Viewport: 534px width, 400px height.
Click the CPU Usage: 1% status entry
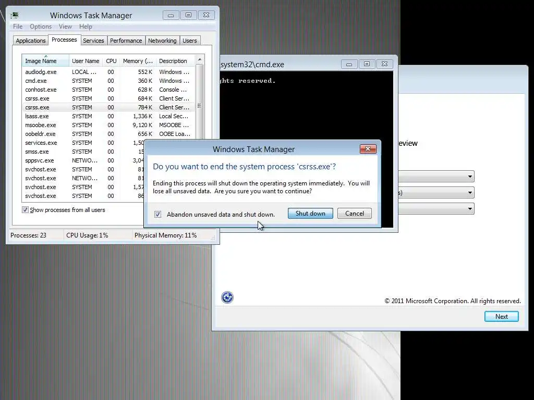click(x=87, y=235)
